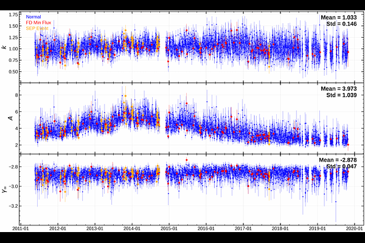Click the A y-axis label
This screenshot has width=365, height=243.
[6, 117]
